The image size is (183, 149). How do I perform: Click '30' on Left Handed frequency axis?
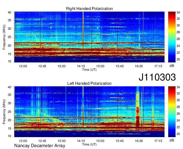(x=9, y=103)
